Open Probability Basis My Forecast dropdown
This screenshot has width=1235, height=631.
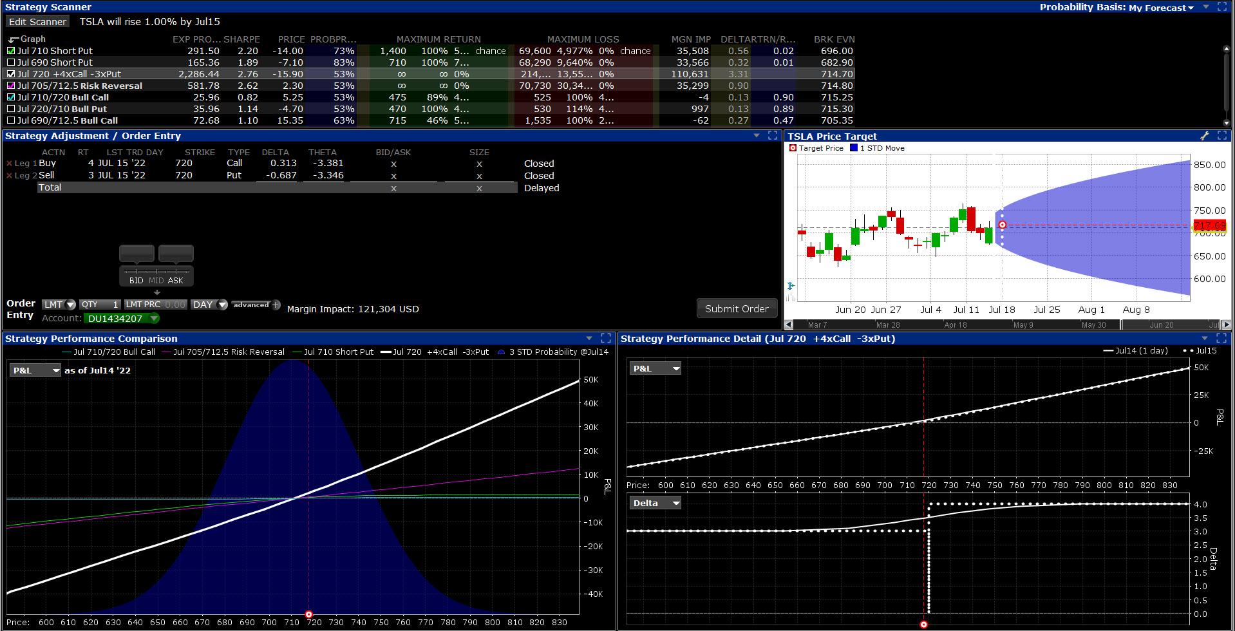pyautogui.click(x=1161, y=8)
